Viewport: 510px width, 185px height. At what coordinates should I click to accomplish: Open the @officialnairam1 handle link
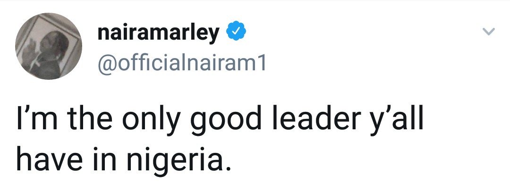point(181,63)
